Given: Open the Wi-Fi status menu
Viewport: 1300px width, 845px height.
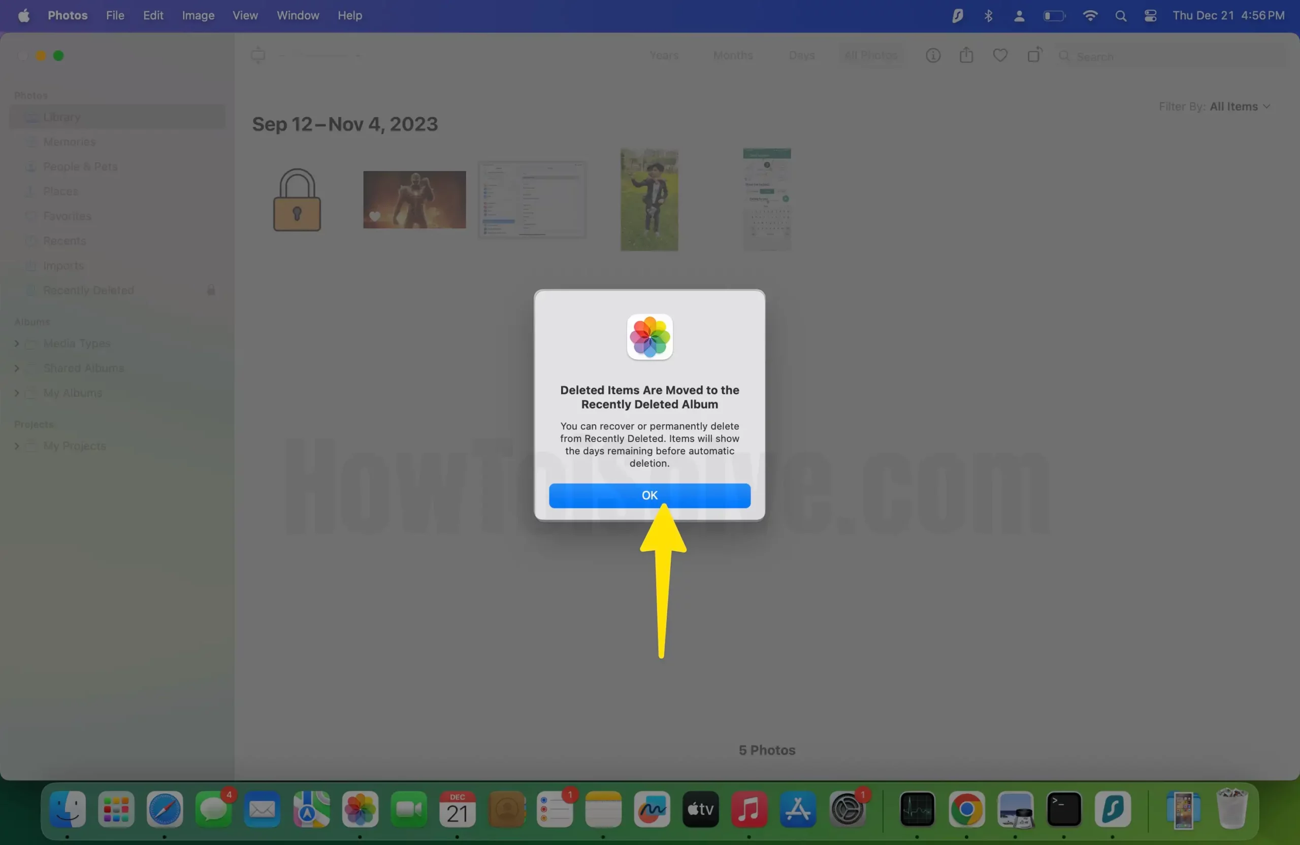Looking at the screenshot, I should pyautogui.click(x=1090, y=16).
